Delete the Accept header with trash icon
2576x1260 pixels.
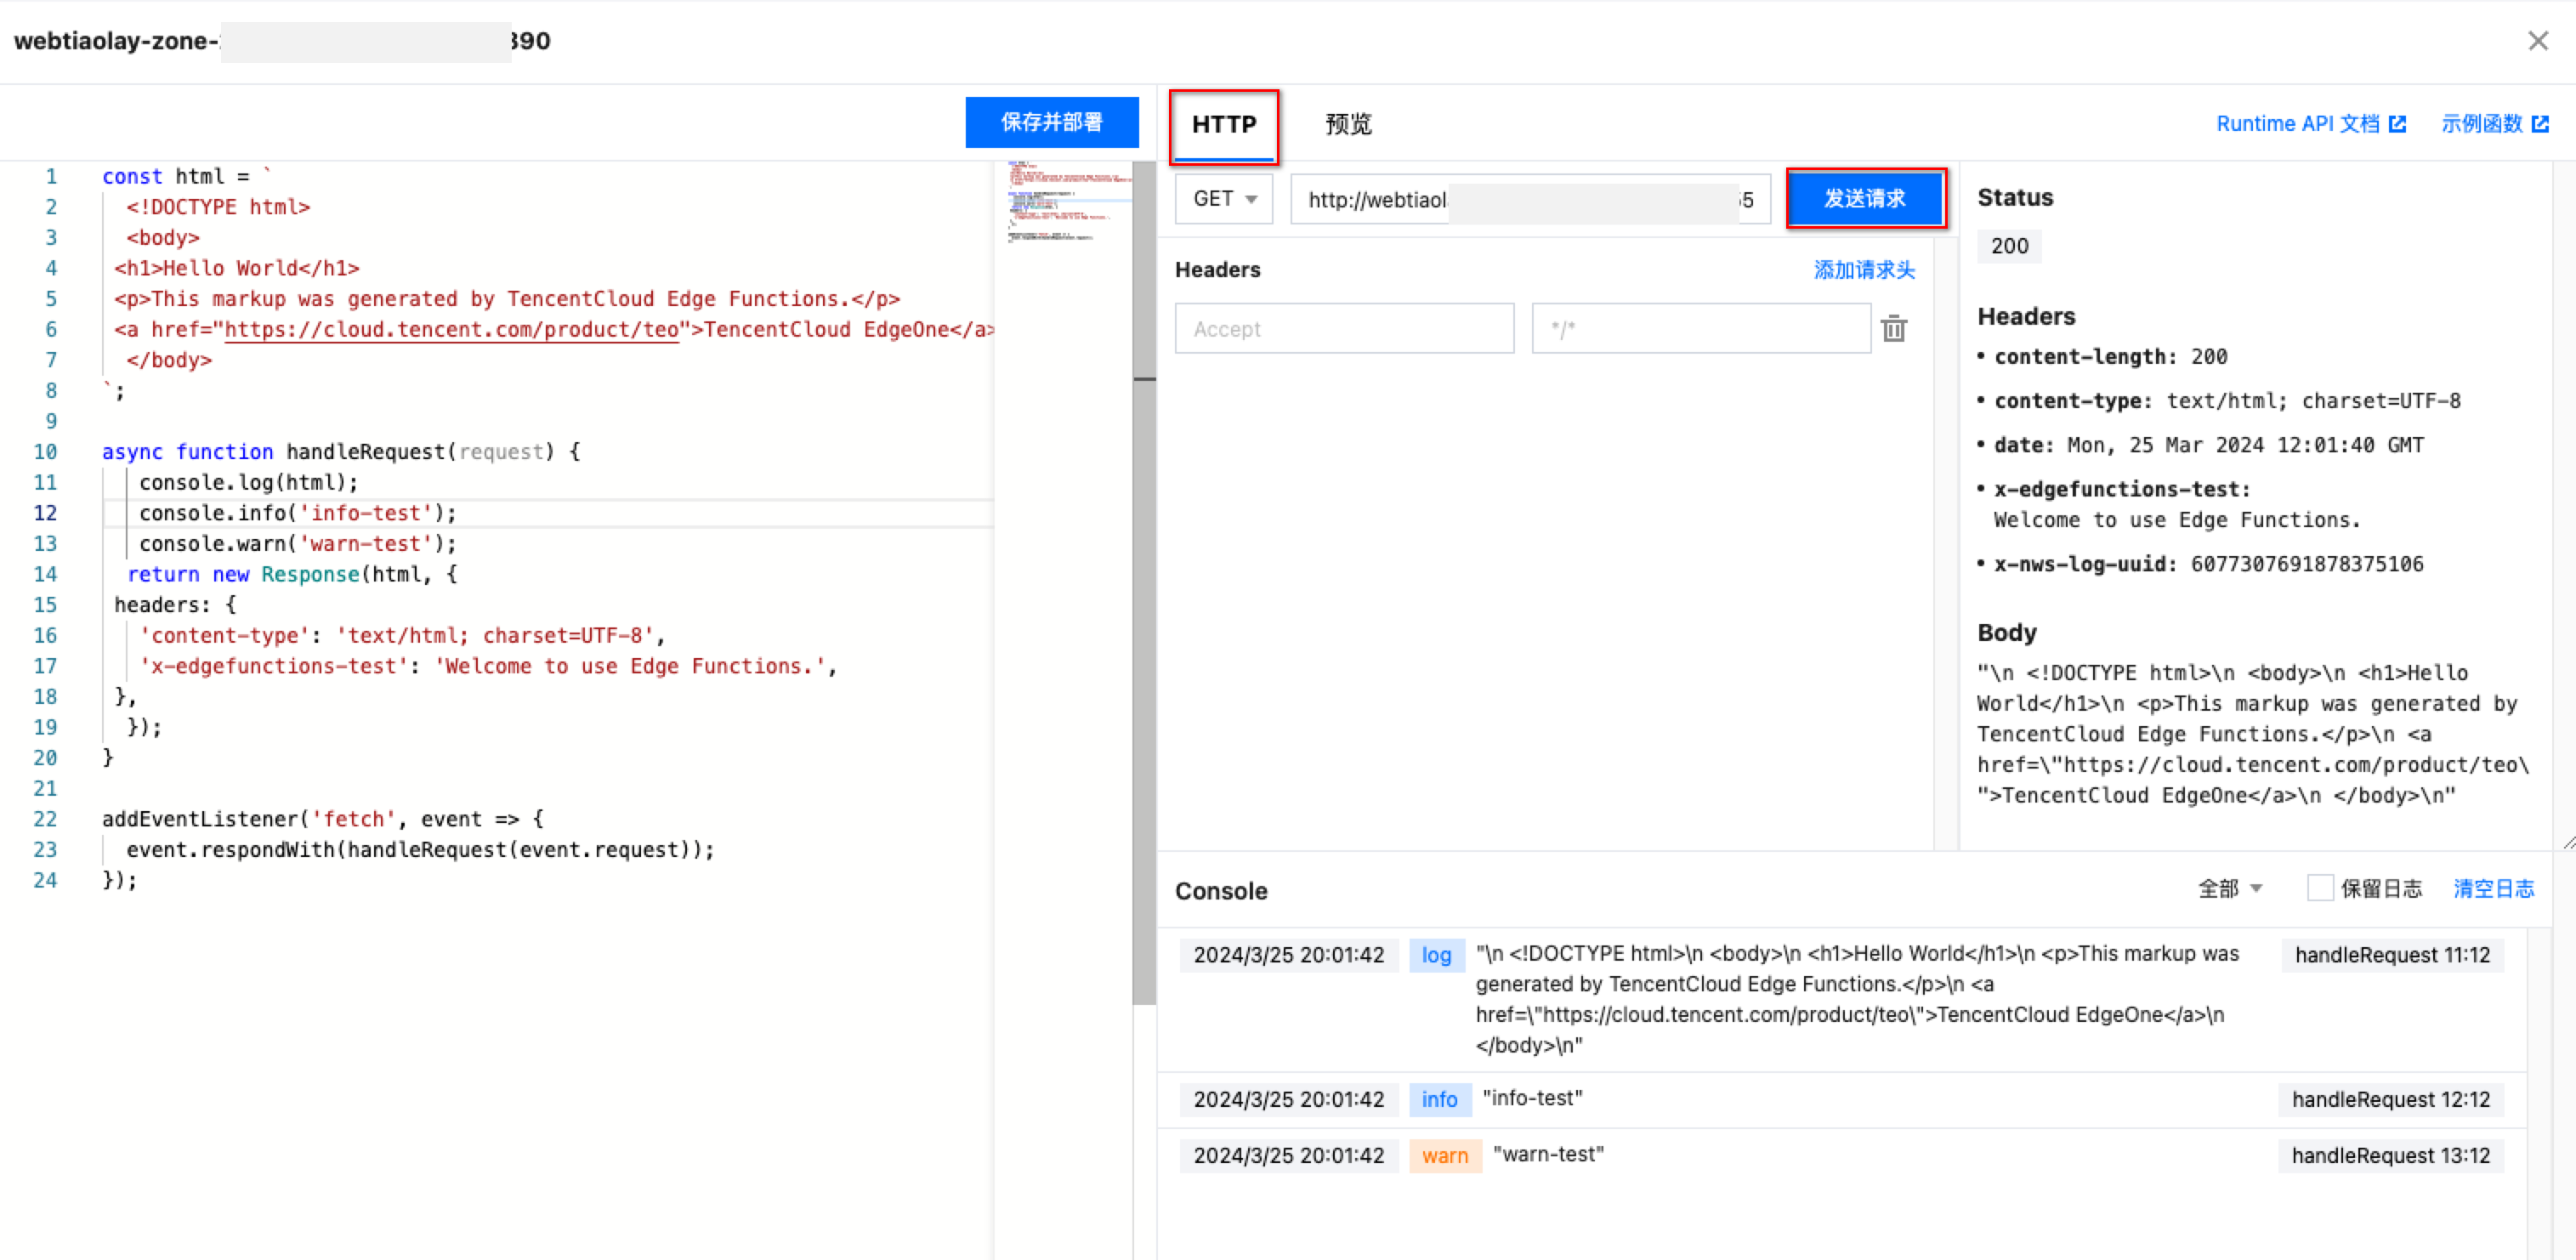[x=1893, y=329]
